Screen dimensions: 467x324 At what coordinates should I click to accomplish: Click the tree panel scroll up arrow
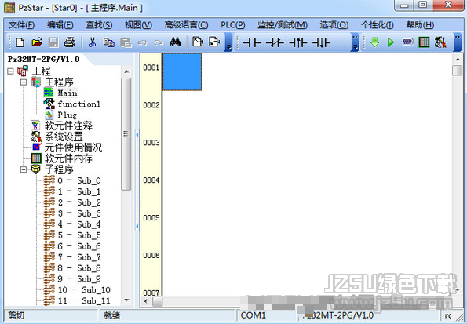126,71
